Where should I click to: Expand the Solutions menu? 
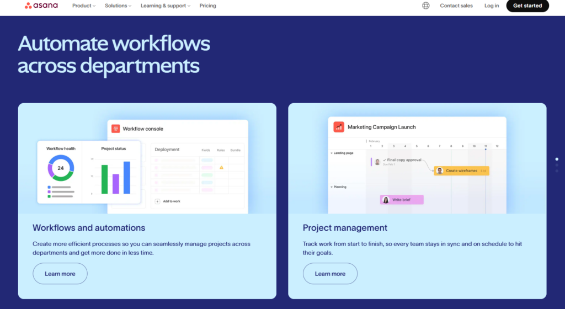tap(118, 6)
